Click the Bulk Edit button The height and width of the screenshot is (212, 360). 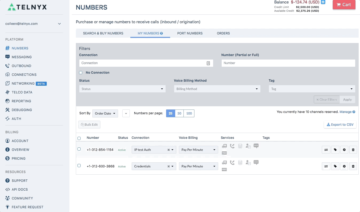(x=89, y=125)
